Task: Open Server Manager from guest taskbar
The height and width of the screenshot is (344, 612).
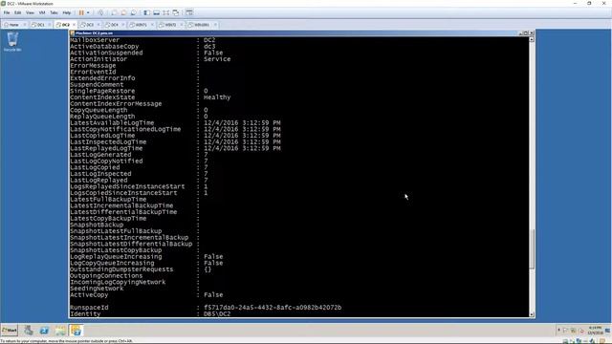Action: (29, 331)
